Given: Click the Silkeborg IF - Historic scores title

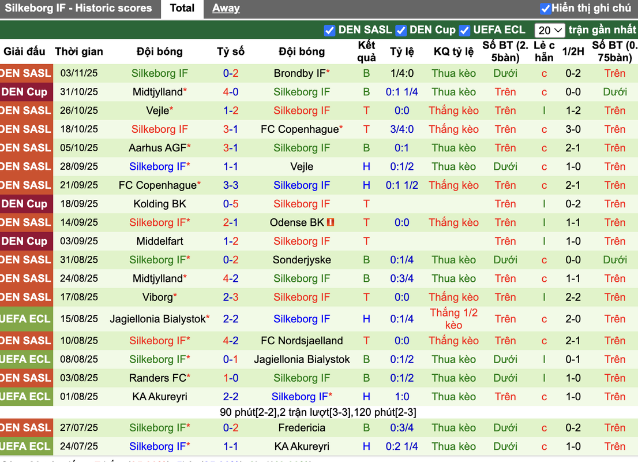Looking at the screenshot, I should (78, 8).
